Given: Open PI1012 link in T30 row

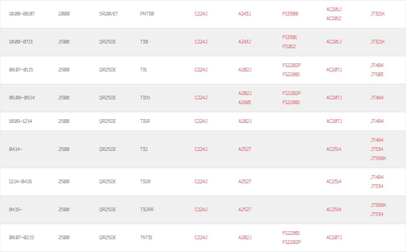Looking at the screenshot, I should click(x=289, y=47).
